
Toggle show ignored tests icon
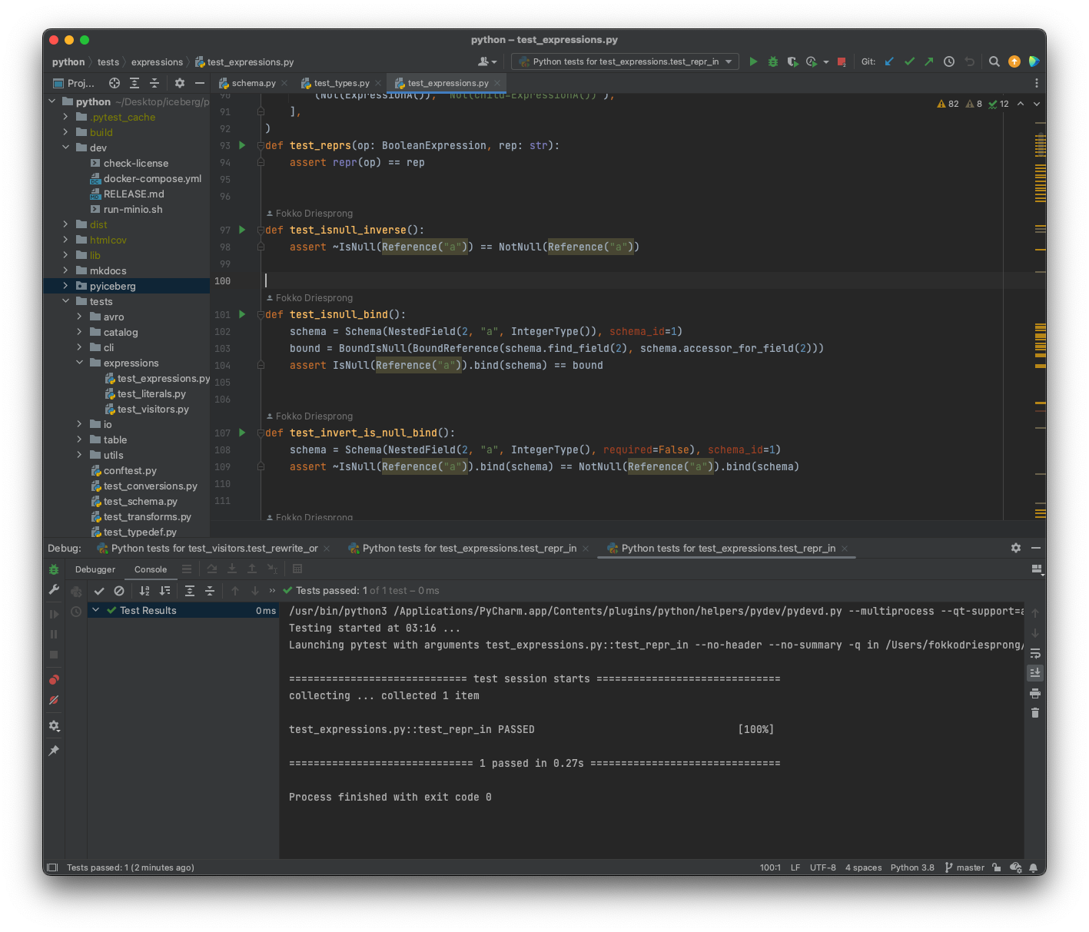coord(119,591)
